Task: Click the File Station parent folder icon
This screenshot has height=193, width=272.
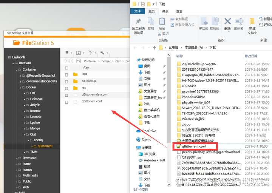Action: coord(78,61)
